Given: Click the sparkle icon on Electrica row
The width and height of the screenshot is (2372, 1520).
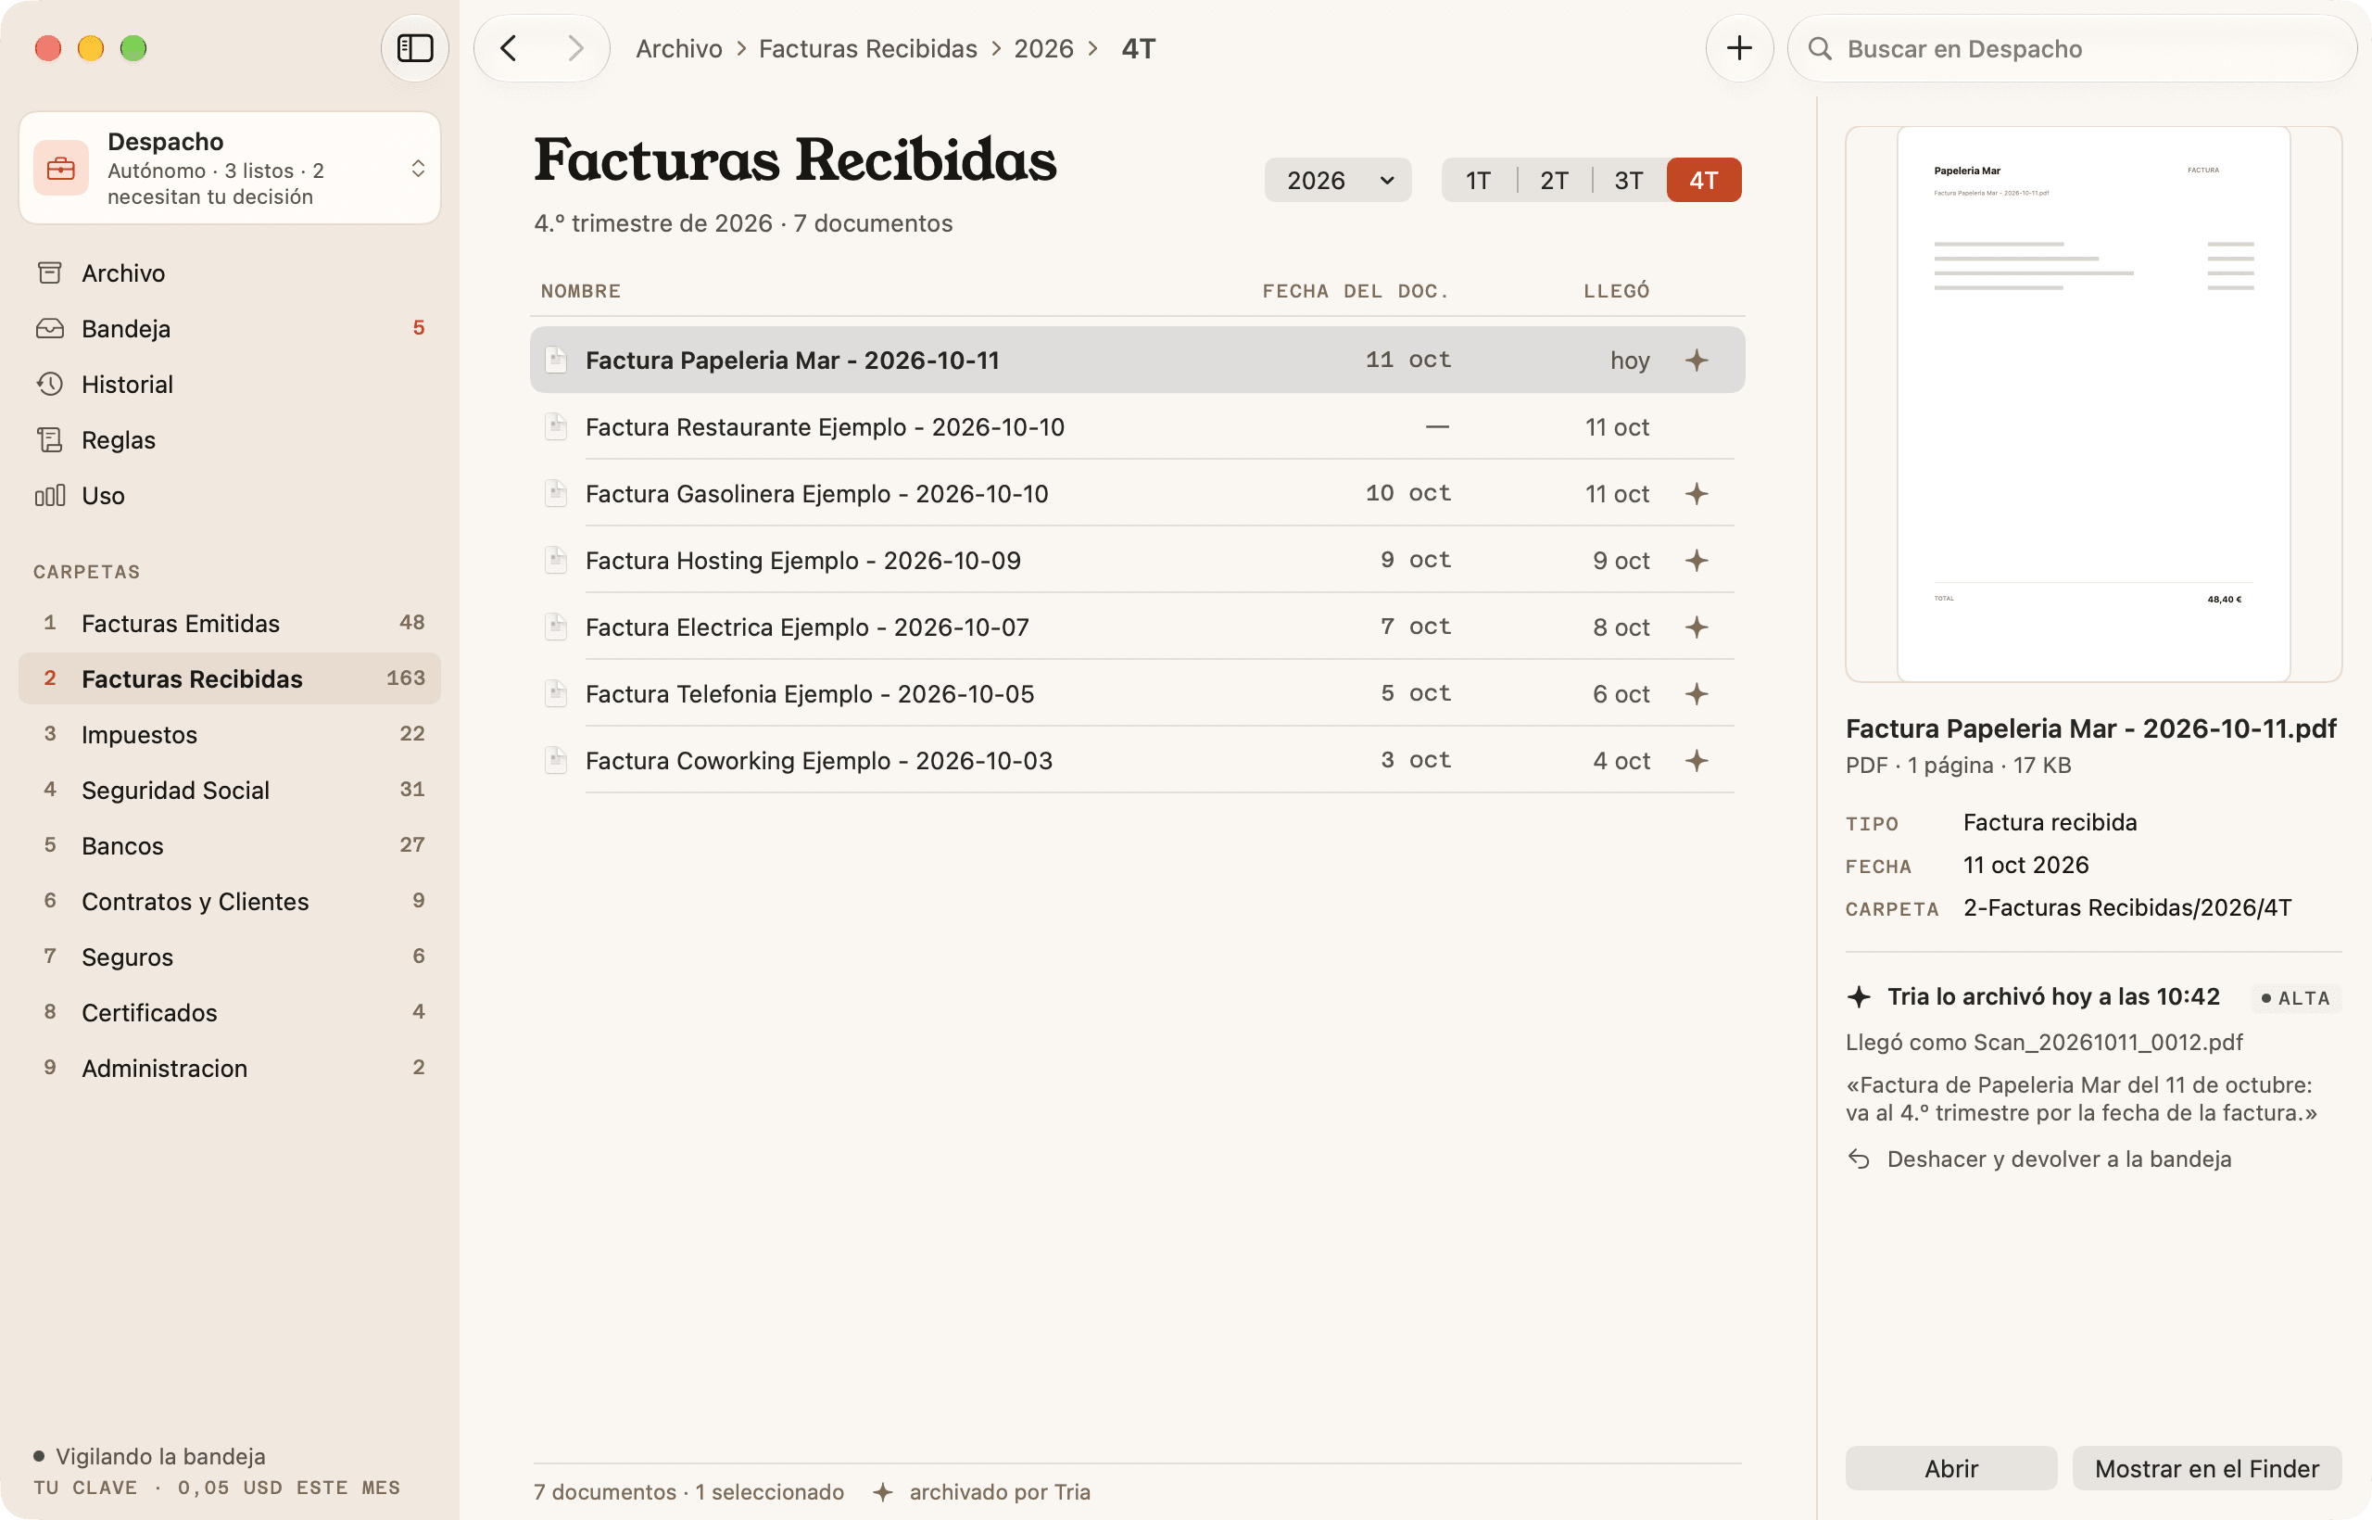Looking at the screenshot, I should coord(1697,627).
